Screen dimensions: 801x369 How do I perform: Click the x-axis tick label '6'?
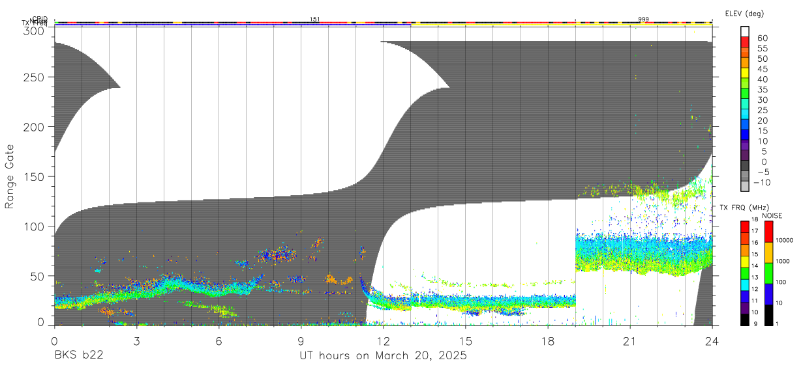219,341
